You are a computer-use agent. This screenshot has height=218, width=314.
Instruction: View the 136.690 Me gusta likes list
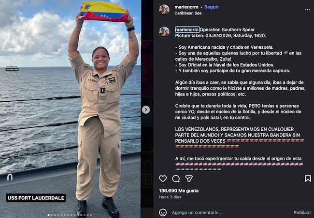point(179,191)
